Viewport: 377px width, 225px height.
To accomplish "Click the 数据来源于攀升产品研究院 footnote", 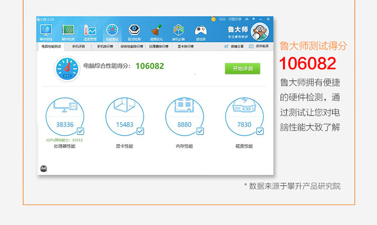I will pyautogui.click(x=295, y=186).
